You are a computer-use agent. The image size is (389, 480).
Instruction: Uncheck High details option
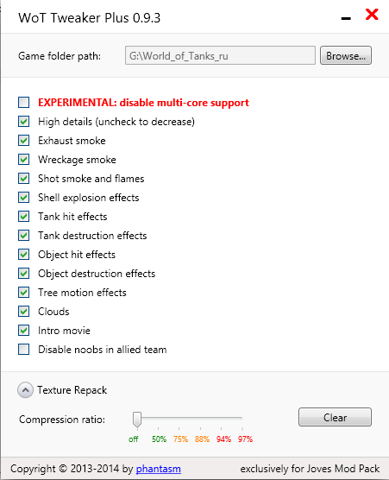(x=24, y=122)
